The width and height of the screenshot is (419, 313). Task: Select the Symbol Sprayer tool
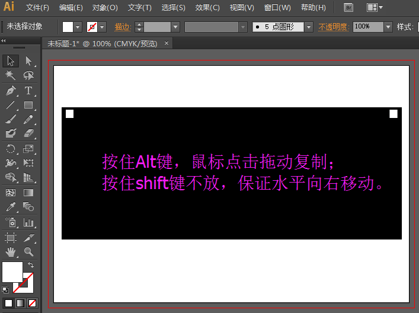tap(11, 222)
